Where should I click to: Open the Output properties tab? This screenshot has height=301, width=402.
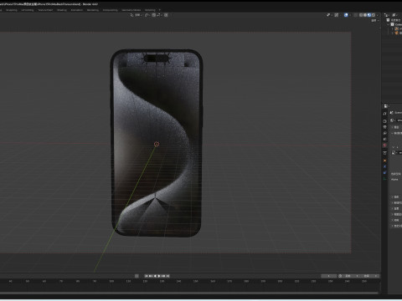(384, 127)
